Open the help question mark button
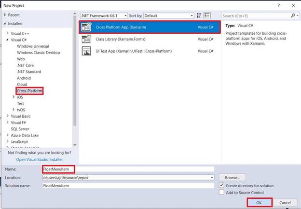 coord(279,5)
